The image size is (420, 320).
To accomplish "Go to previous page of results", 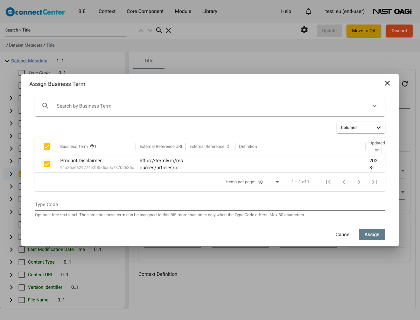I will tap(344, 182).
